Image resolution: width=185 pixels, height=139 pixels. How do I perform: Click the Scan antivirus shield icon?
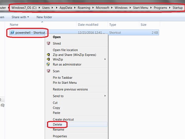[x=48, y=71]
